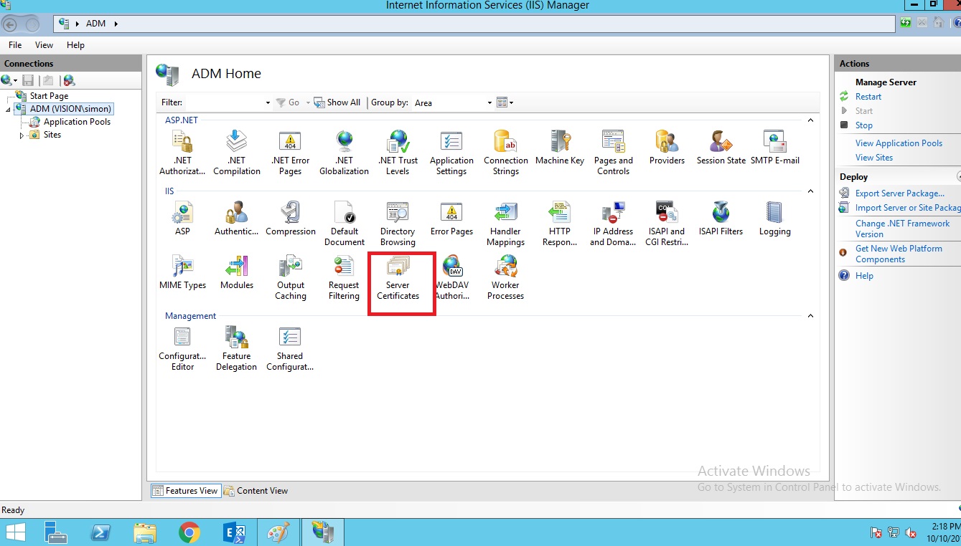Open the Help menu
Image resolution: width=961 pixels, height=546 pixels.
point(75,44)
